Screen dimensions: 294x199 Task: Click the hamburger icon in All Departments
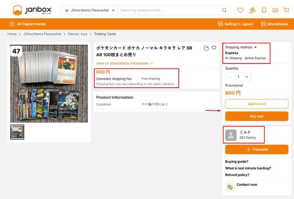[12, 24]
